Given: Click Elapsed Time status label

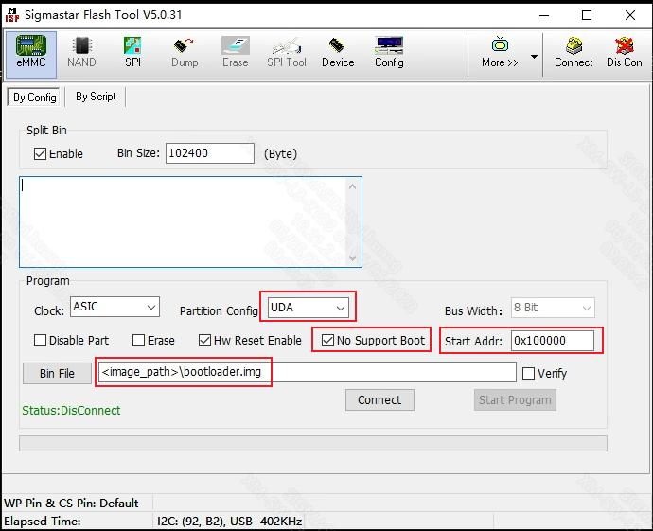Looking at the screenshot, I should (42, 522).
